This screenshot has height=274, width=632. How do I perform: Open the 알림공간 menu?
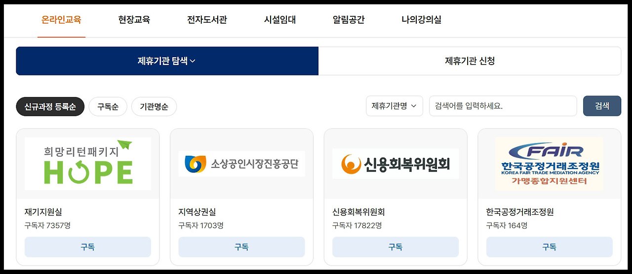349,20
